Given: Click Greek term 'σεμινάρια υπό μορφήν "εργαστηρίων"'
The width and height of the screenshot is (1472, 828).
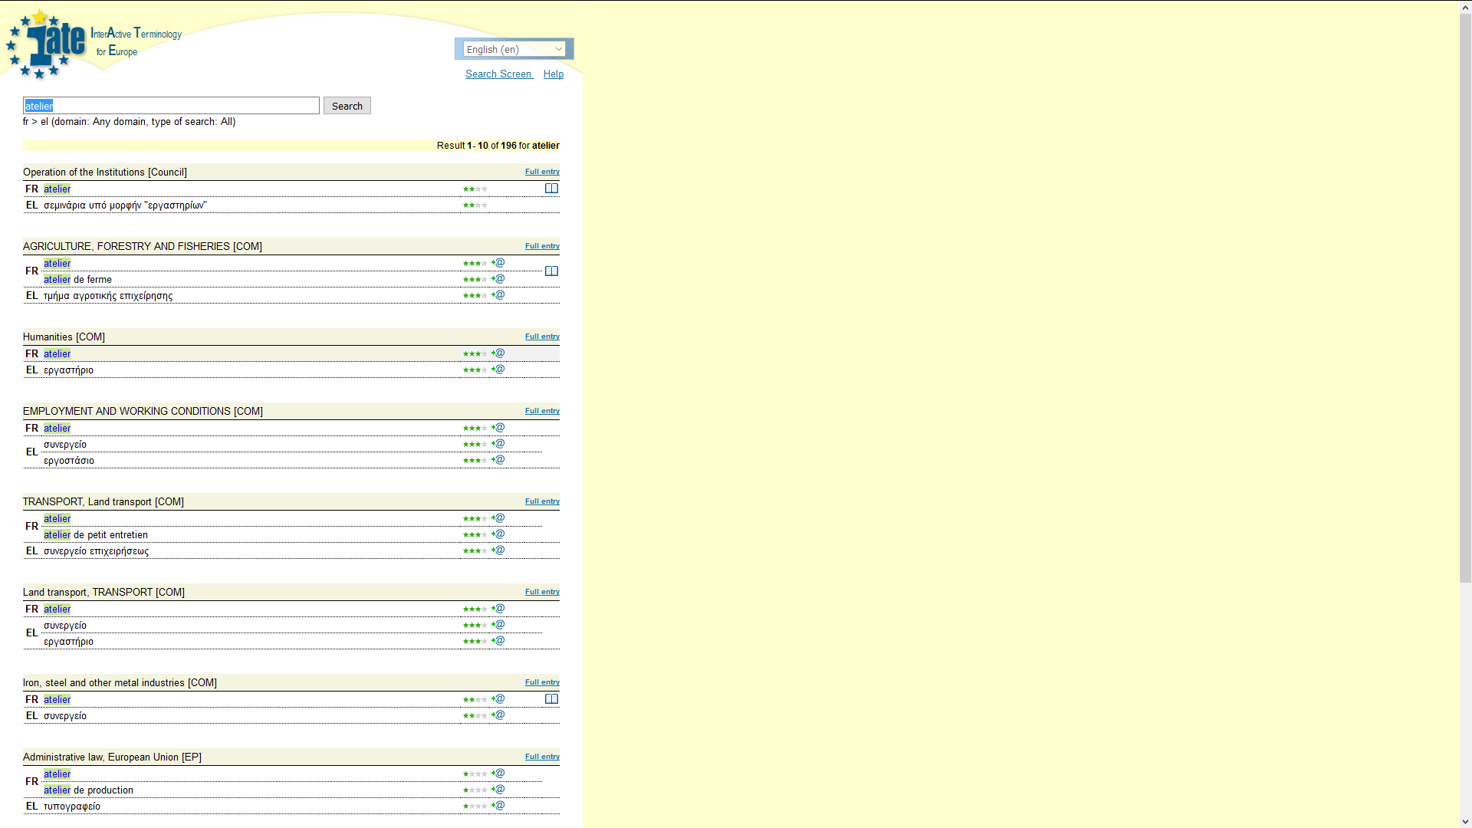Looking at the screenshot, I should pyautogui.click(x=125, y=205).
